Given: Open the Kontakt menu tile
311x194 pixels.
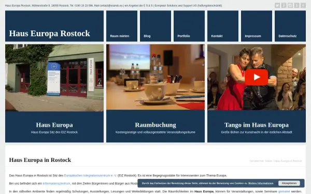Looking at the screenshot, I should (x=223, y=26).
